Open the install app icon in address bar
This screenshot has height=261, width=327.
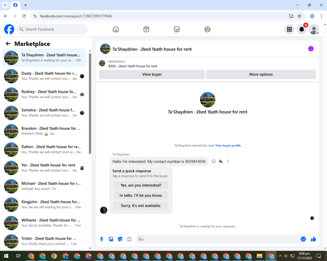291,16
